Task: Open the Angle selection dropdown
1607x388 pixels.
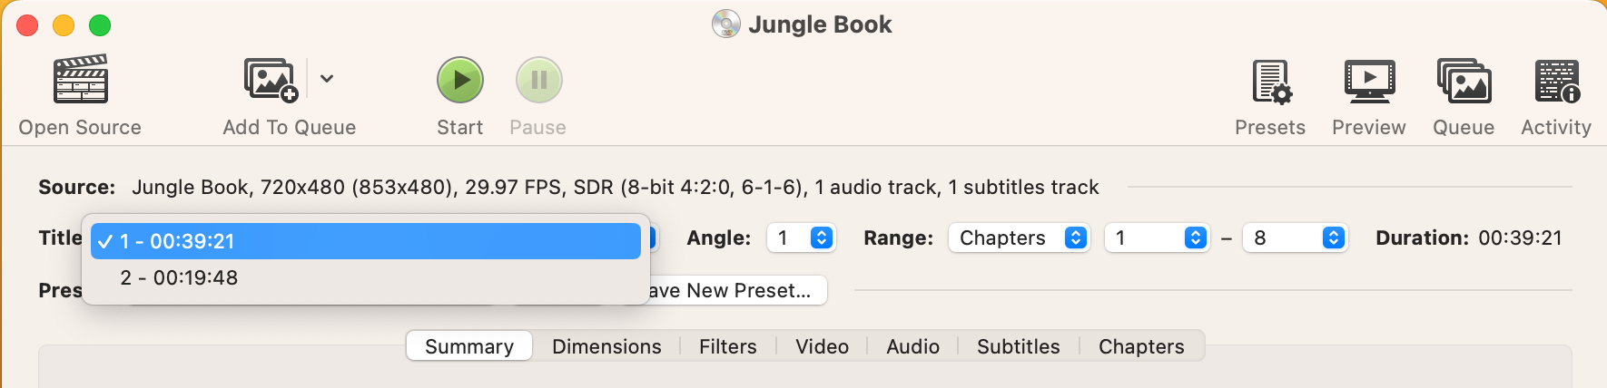Action: 802,238
